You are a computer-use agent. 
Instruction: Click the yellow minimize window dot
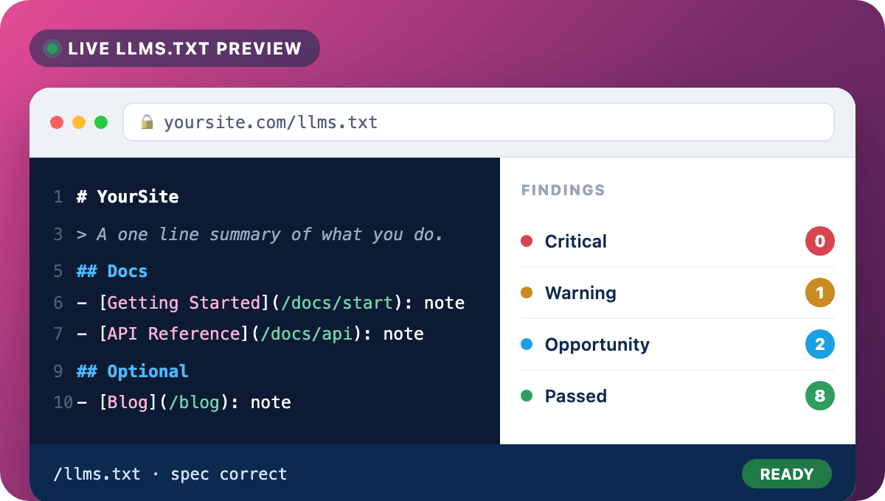pyautogui.click(x=79, y=122)
